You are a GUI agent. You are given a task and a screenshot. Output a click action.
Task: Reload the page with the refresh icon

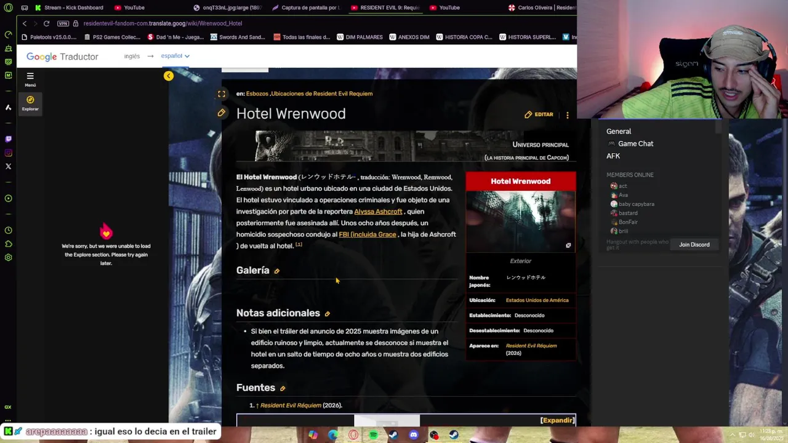click(x=46, y=23)
